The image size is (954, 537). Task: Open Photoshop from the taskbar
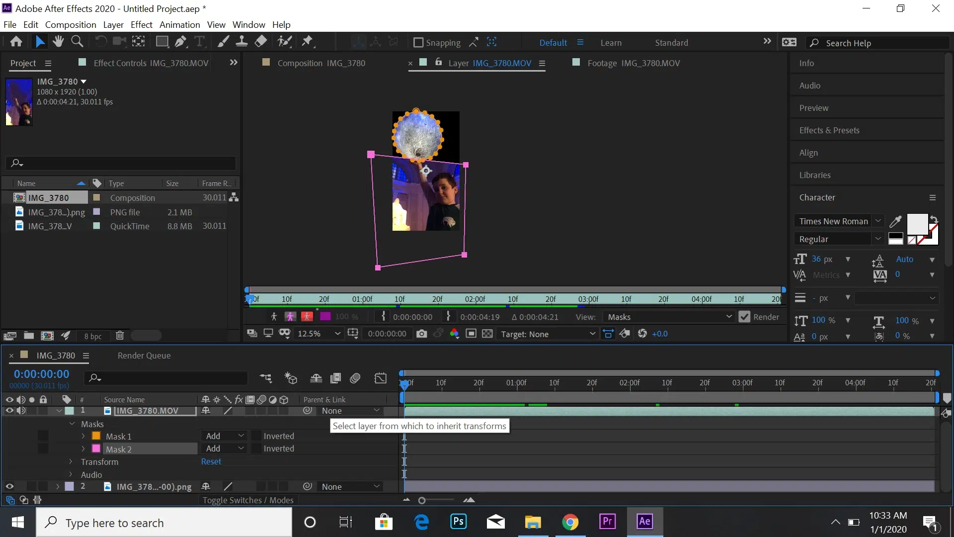[458, 522]
